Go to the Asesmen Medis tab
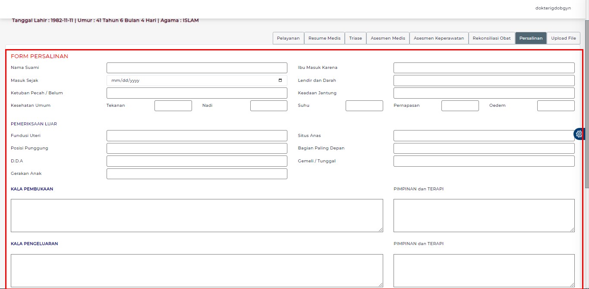Viewport: 589px width, 289px height. tap(387, 38)
